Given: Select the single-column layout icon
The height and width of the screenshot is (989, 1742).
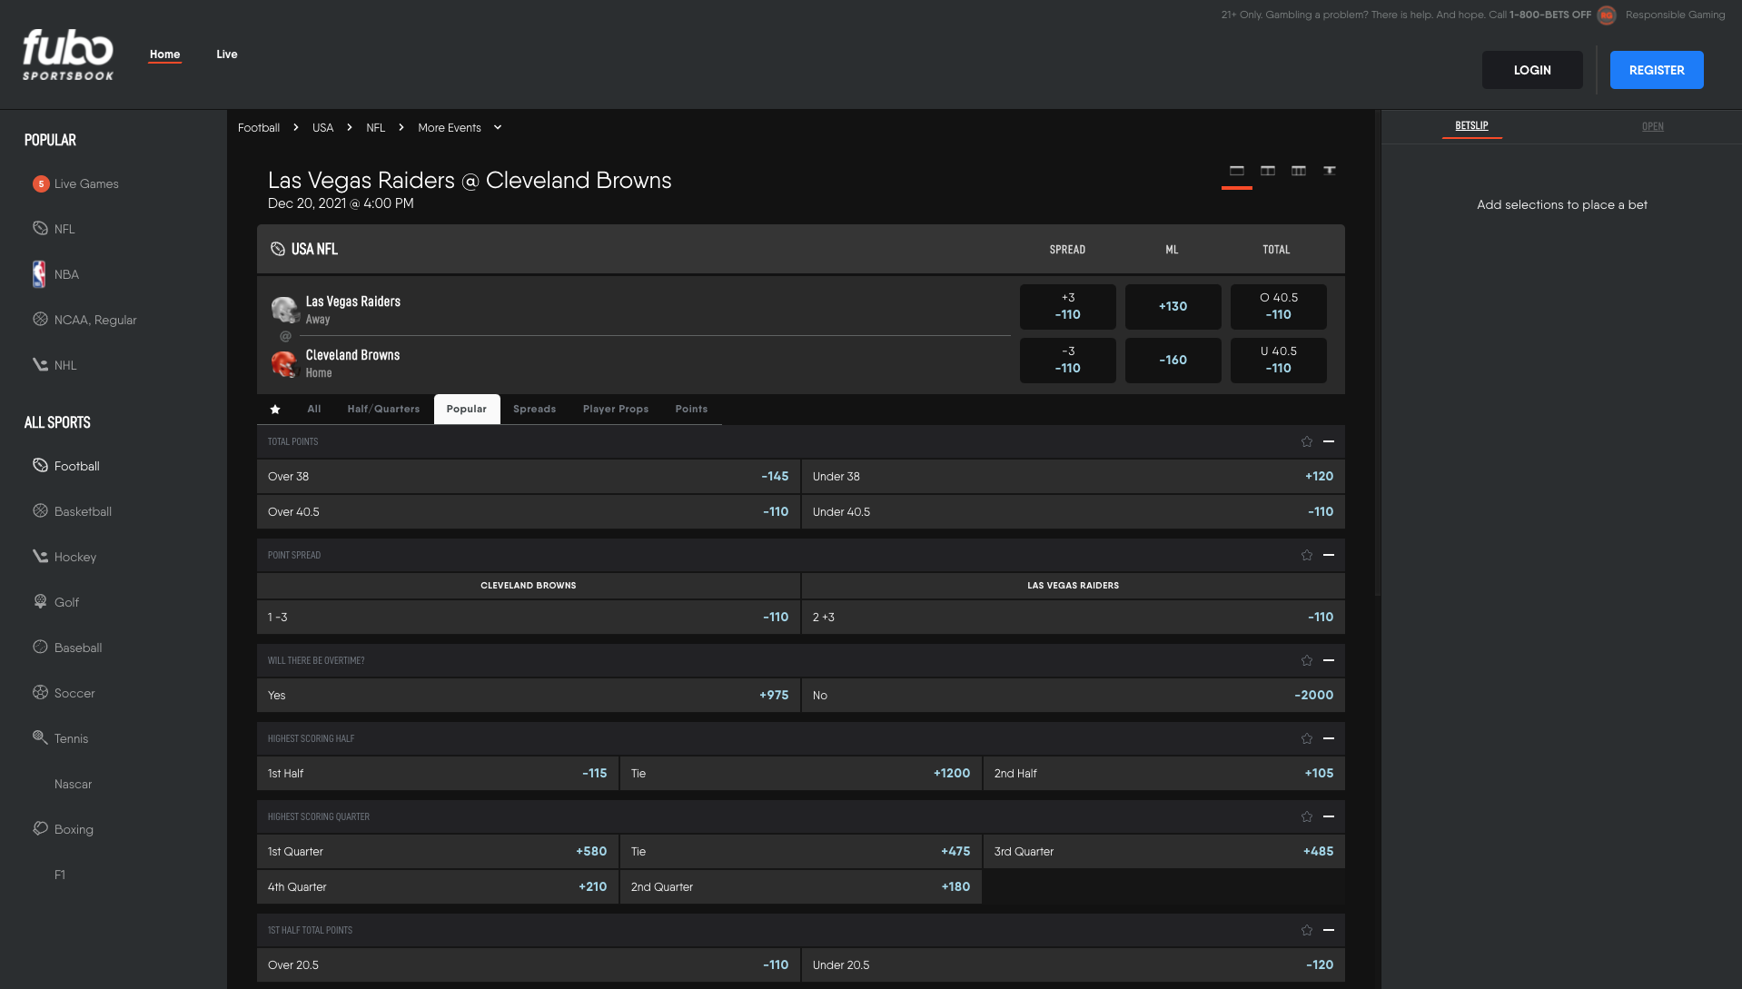Looking at the screenshot, I should (x=1236, y=171).
